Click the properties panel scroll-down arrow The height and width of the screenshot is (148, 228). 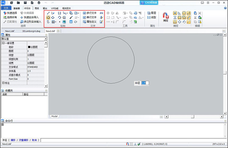(46, 86)
